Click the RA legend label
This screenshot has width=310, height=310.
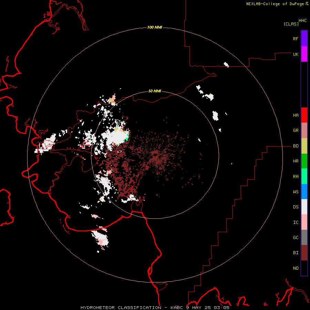296,176
